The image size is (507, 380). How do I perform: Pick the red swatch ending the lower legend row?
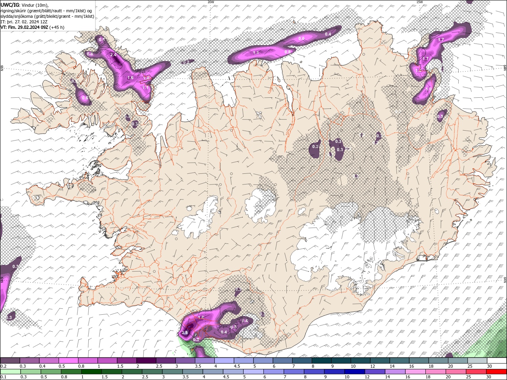(496, 372)
